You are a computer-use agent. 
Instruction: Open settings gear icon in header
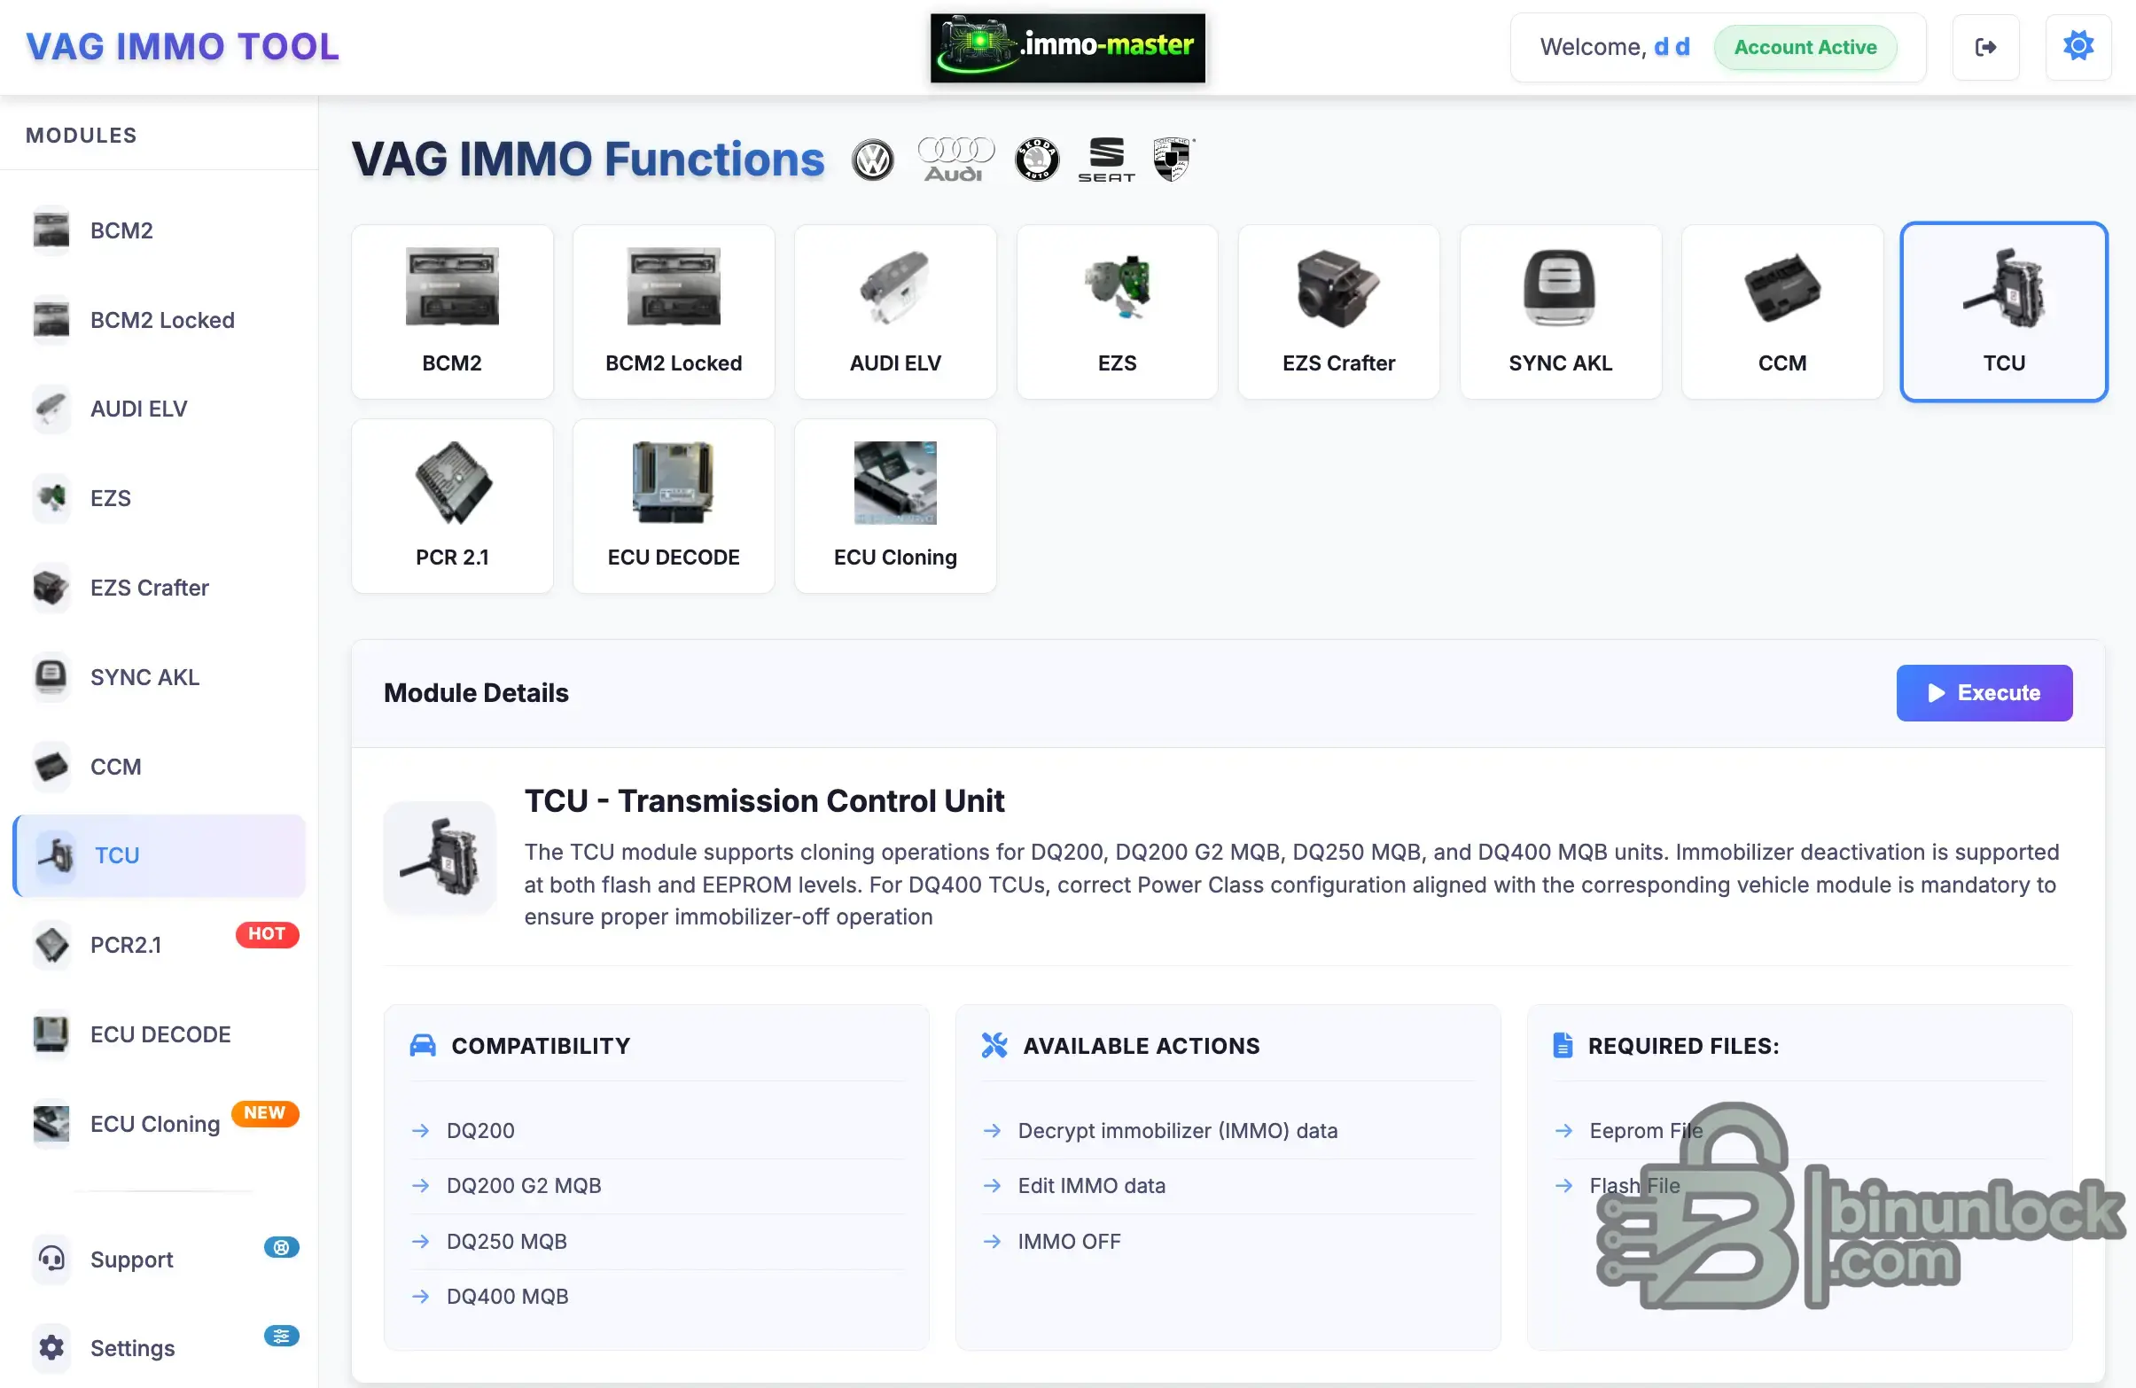(x=2078, y=47)
